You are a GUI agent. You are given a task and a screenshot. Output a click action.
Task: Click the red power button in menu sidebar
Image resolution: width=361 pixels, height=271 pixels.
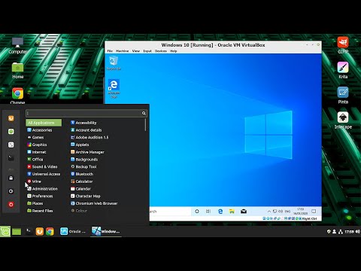(11, 205)
